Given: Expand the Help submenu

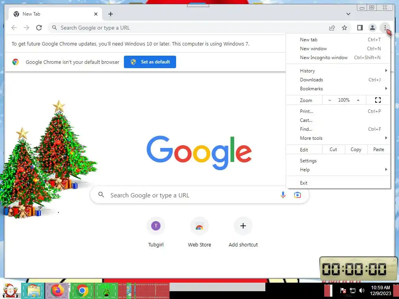Looking at the screenshot, I should point(338,170).
